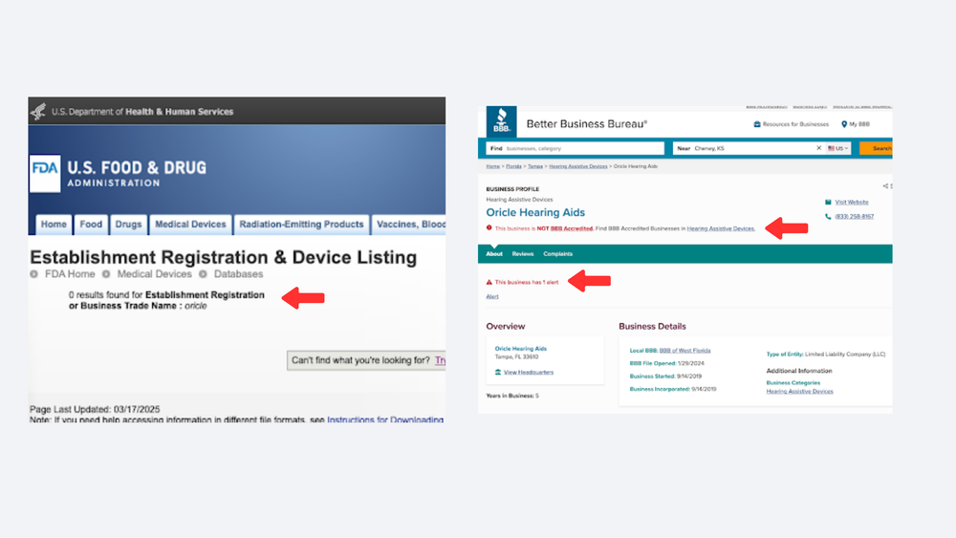
Task: Open the US country selector dropdown
Action: click(838, 148)
